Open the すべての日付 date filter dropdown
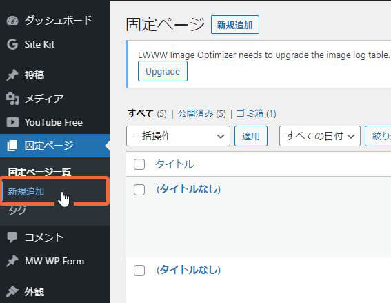 tap(320, 136)
